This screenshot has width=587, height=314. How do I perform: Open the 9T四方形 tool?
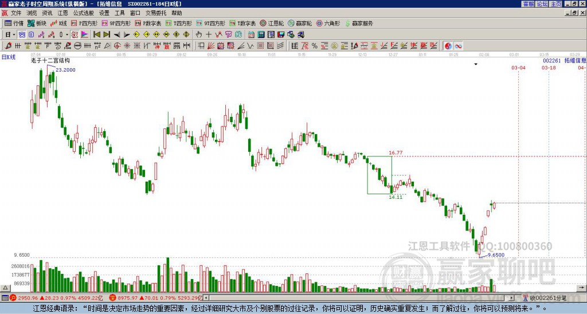coord(210,23)
